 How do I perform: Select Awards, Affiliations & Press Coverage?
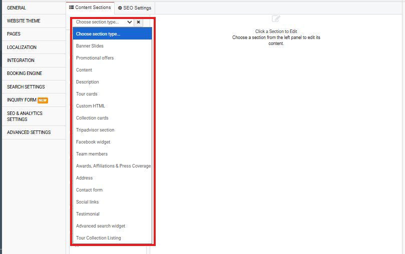(x=113, y=166)
